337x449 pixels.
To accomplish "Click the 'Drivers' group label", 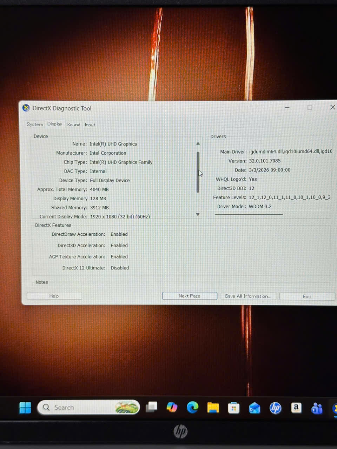I will [218, 136].
